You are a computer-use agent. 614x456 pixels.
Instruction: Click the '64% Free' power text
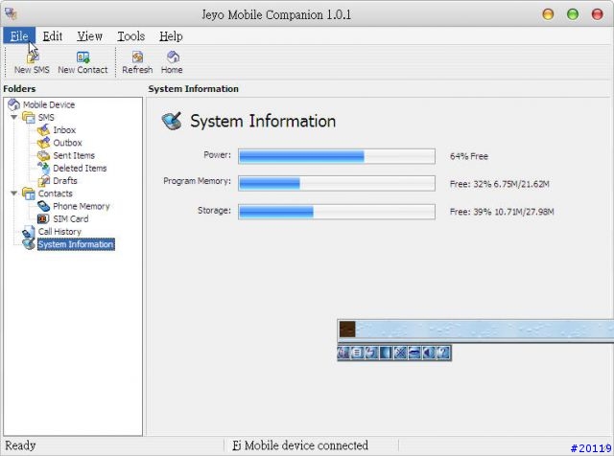(x=469, y=156)
